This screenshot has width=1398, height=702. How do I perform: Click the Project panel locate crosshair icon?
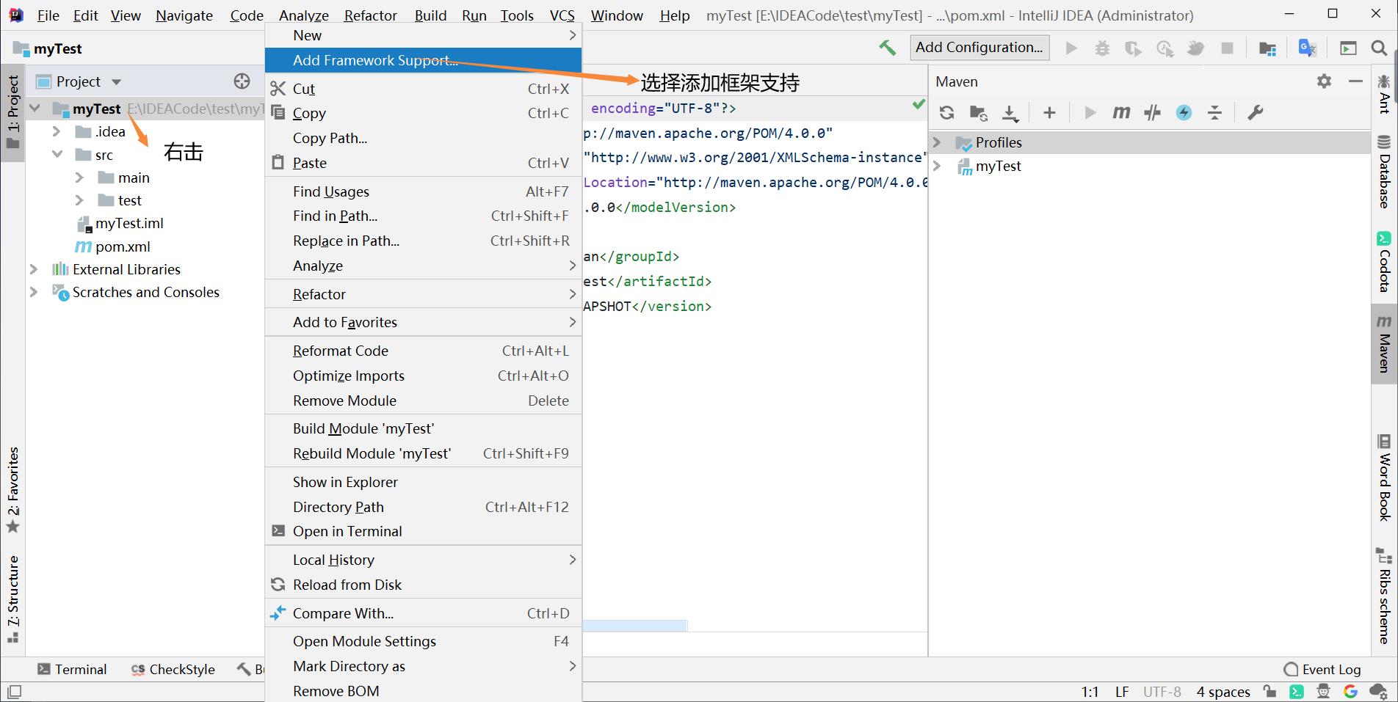point(242,81)
